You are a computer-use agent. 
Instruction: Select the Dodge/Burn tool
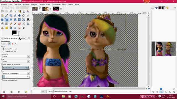click(24, 28)
